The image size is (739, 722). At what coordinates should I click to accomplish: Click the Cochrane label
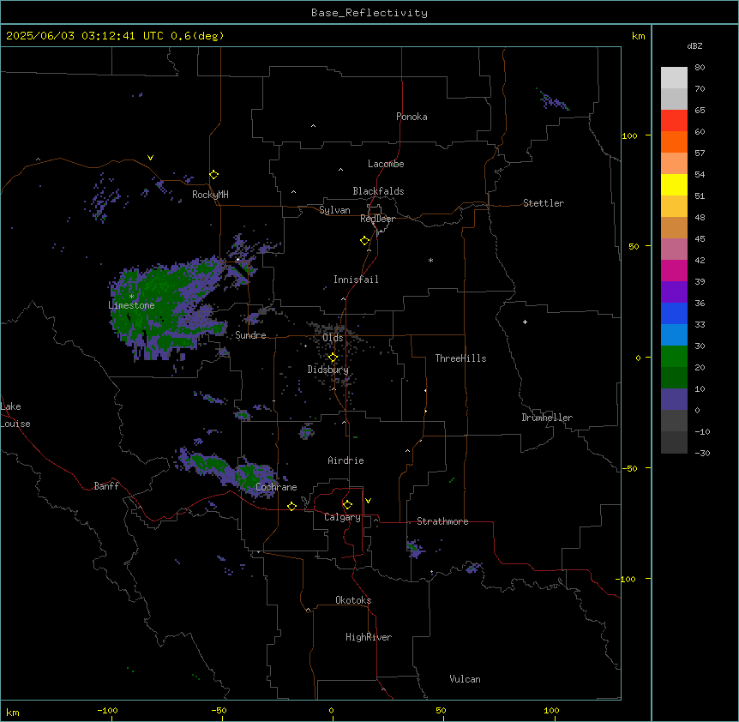[276, 487]
